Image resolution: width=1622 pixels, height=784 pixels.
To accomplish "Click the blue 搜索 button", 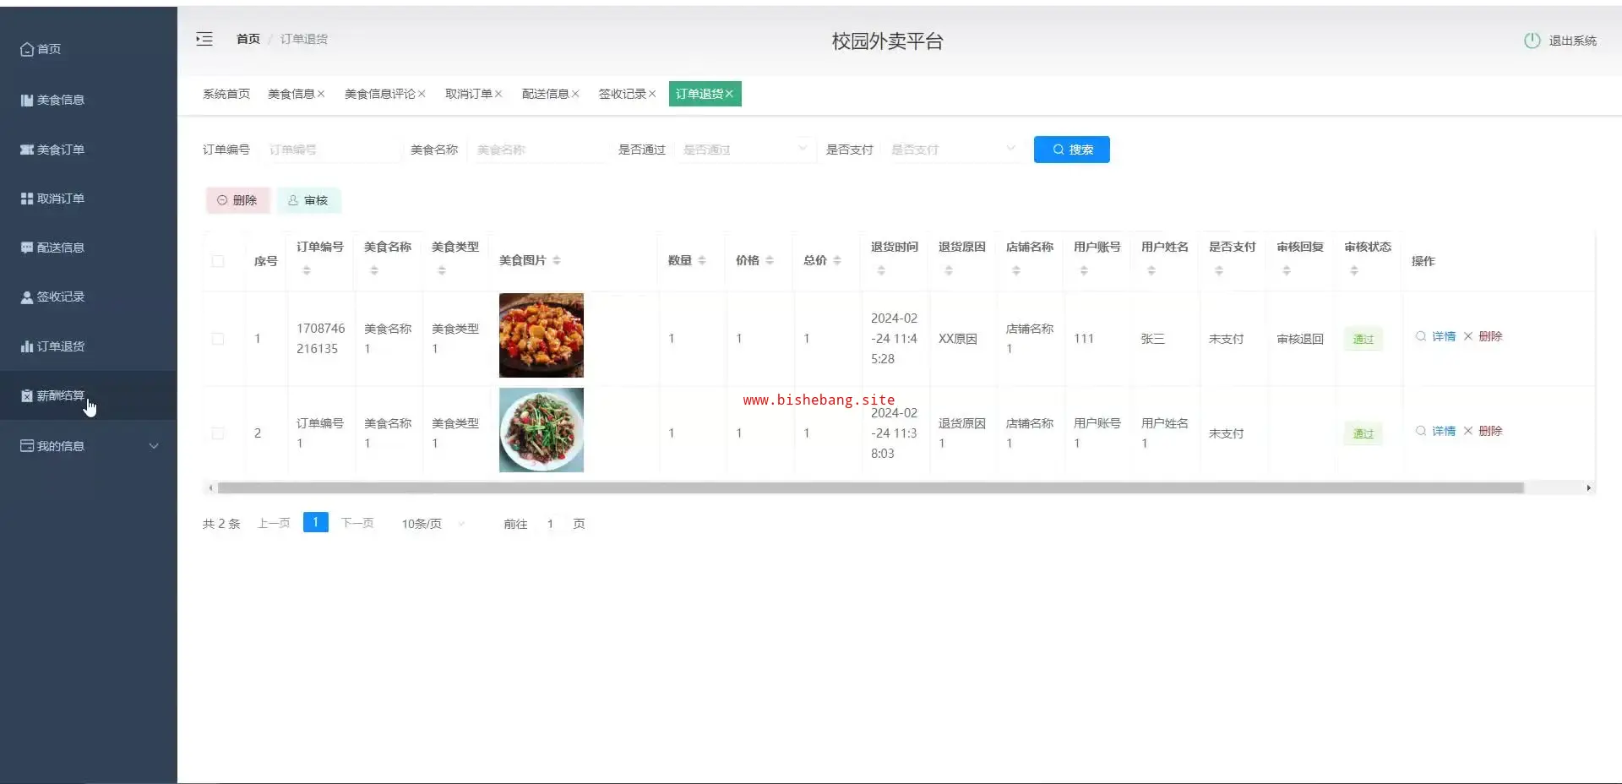I will click(1071, 150).
